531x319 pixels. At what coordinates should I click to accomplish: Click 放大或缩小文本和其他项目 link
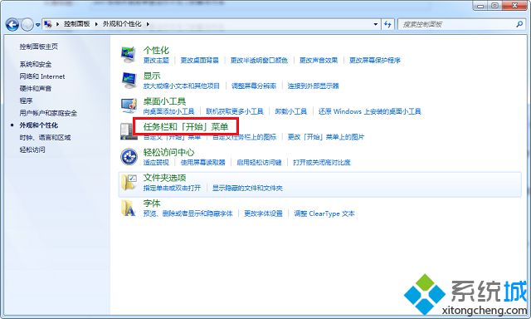pyautogui.click(x=181, y=86)
